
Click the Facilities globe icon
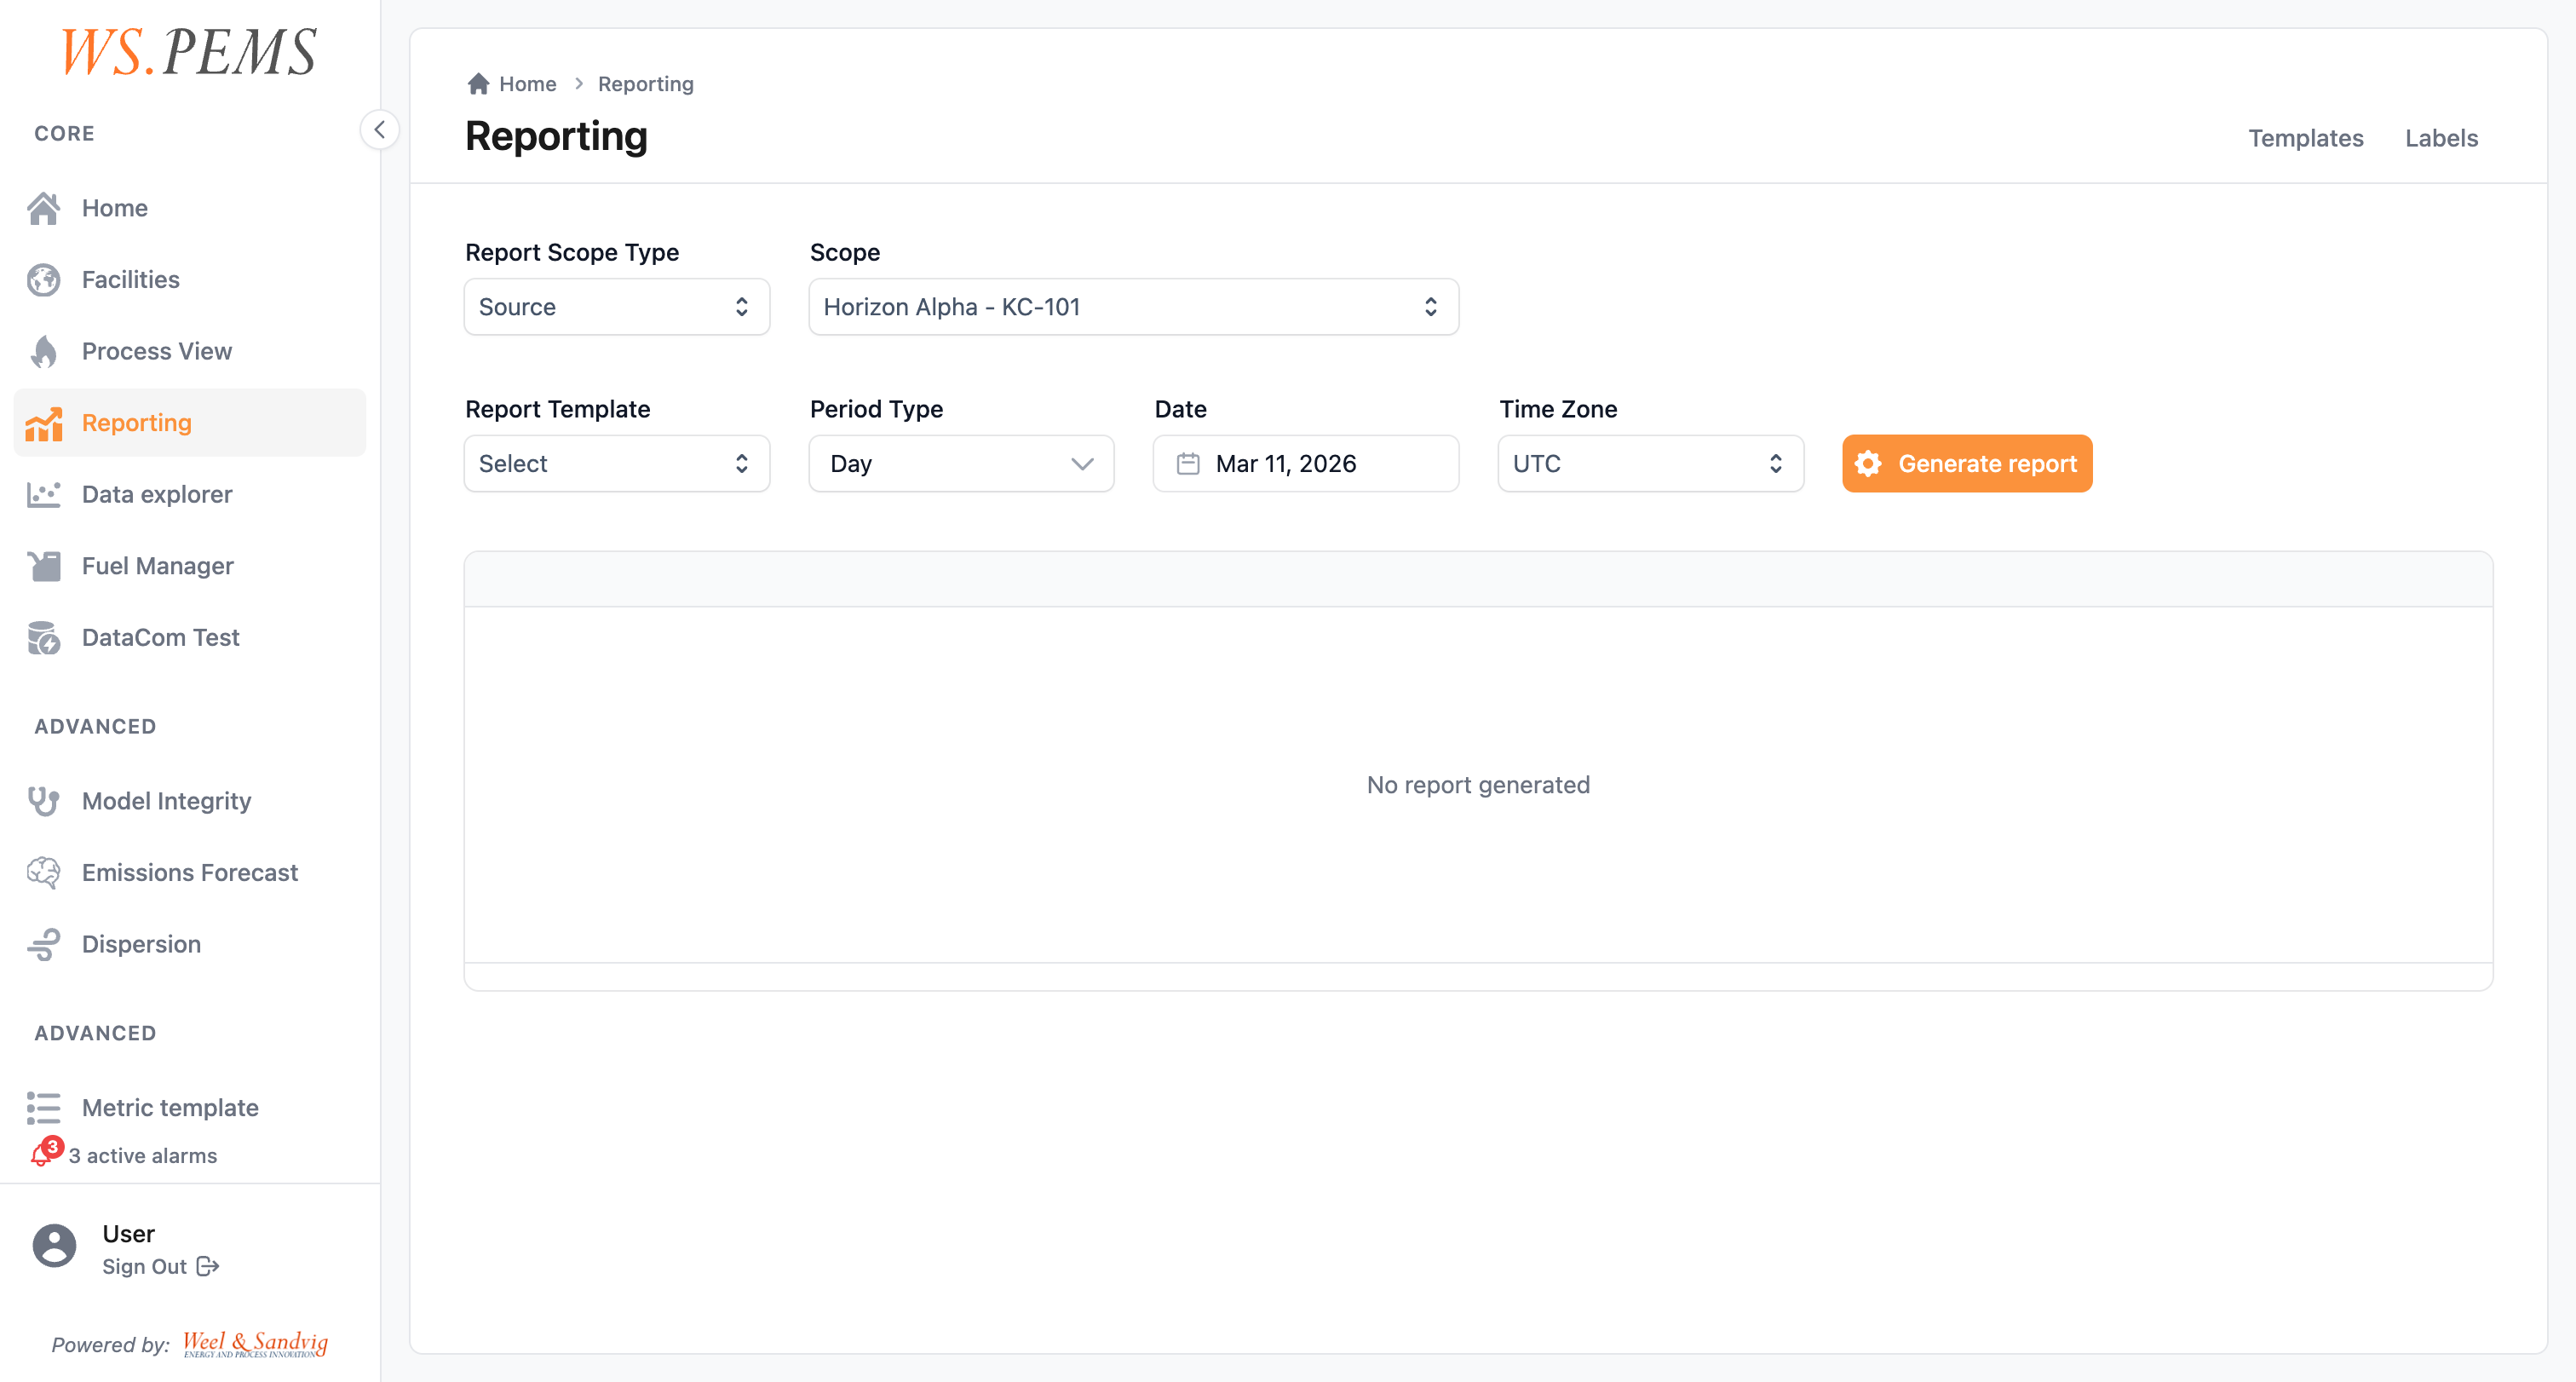tap(44, 280)
